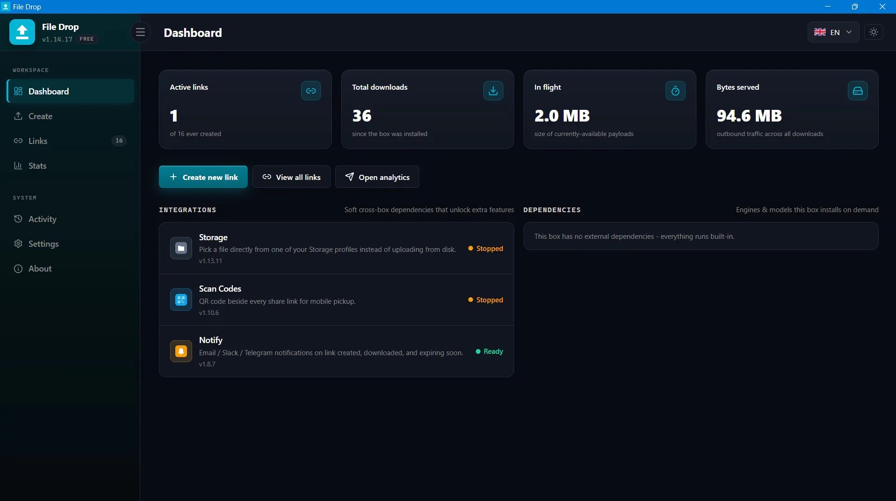Minimize the File Drop window
Viewport: 896px width, 501px height.
(x=827, y=7)
